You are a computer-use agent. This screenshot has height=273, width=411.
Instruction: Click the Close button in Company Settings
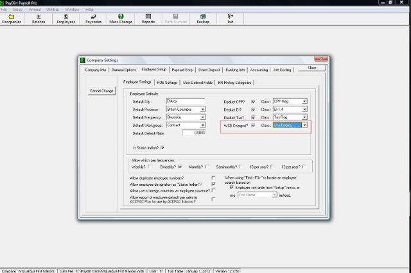click(311, 68)
